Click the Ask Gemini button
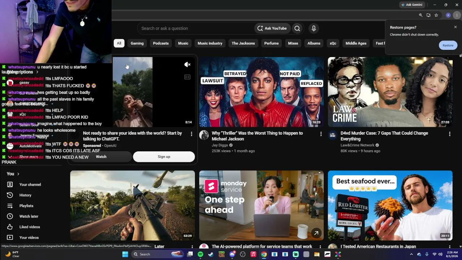The width and height of the screenshot is (462, 260). click(x=411, y=5)
